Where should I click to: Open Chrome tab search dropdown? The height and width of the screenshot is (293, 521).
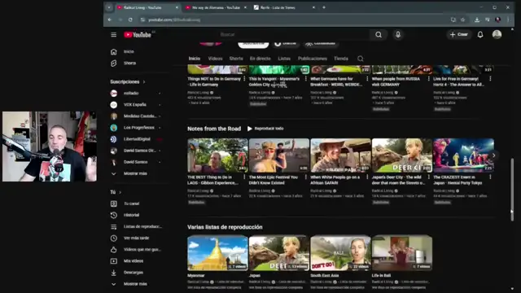click(x=109, y=7)
